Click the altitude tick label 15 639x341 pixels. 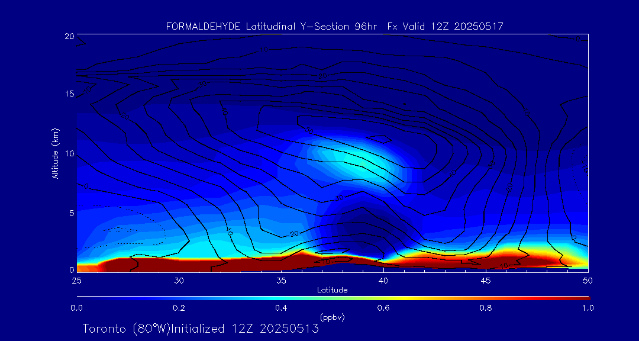[69, 94]
